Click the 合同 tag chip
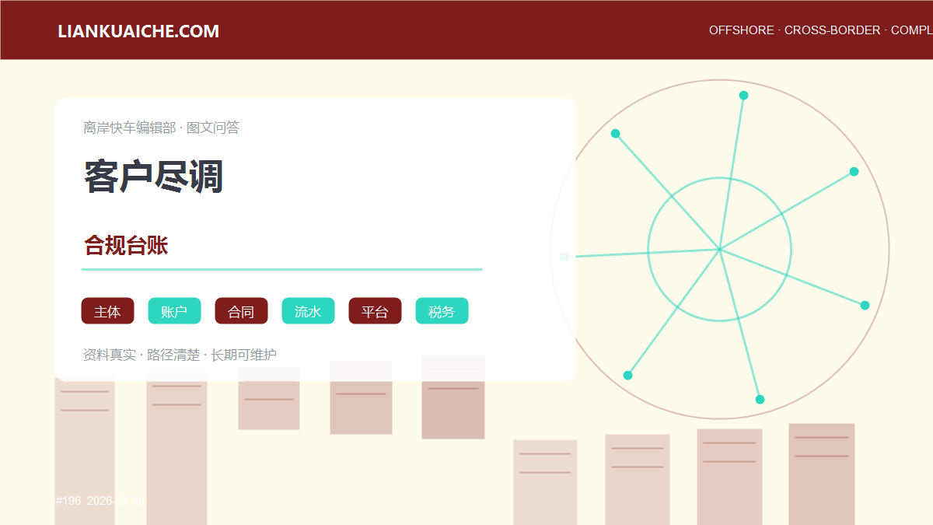This screenshot has width=933, height=525. 241,311
